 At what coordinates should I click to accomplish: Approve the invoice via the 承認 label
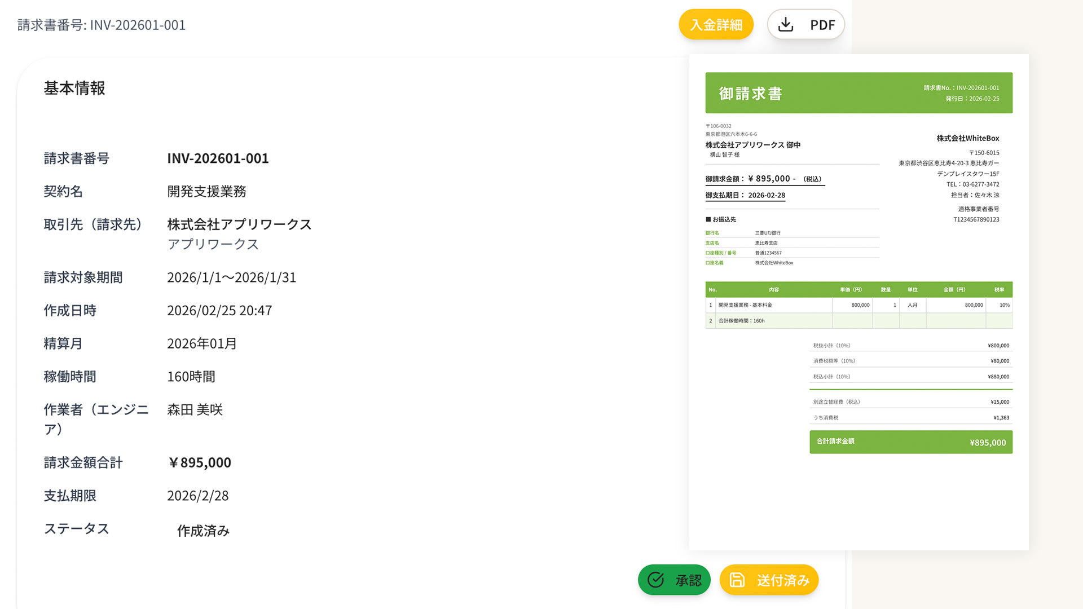point(688,580)
